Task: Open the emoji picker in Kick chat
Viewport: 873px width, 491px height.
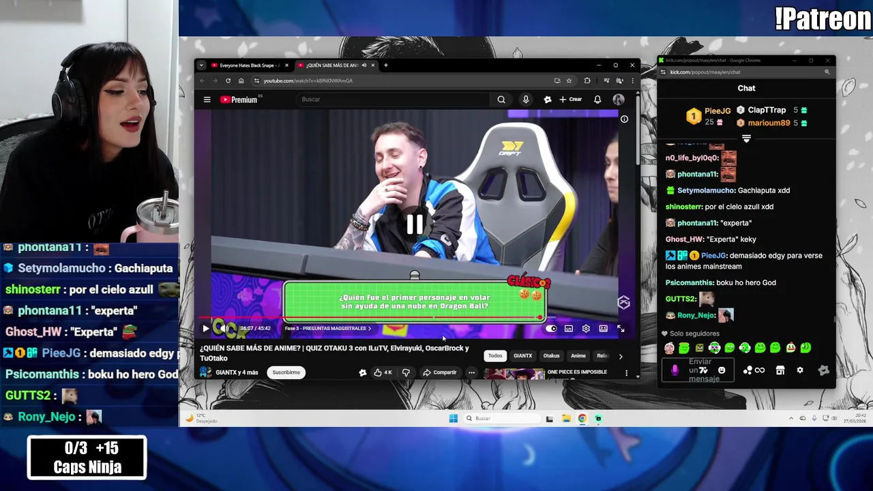Action: pyautogui.click(x=722, y=370)
